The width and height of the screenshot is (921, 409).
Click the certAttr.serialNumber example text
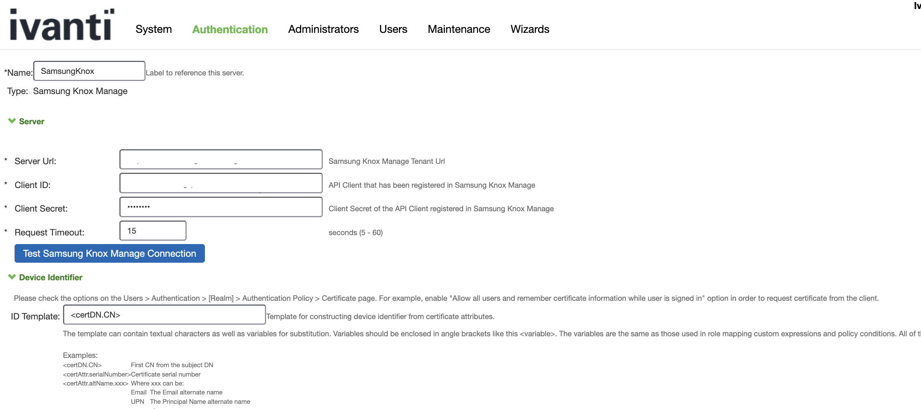click(97, 374)
